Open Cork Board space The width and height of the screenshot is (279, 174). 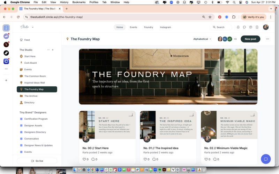37,63
